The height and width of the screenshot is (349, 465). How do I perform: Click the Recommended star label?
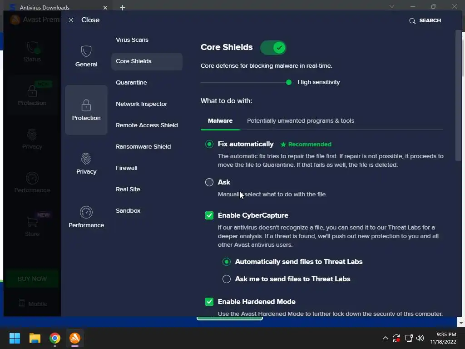coord(306,145)
